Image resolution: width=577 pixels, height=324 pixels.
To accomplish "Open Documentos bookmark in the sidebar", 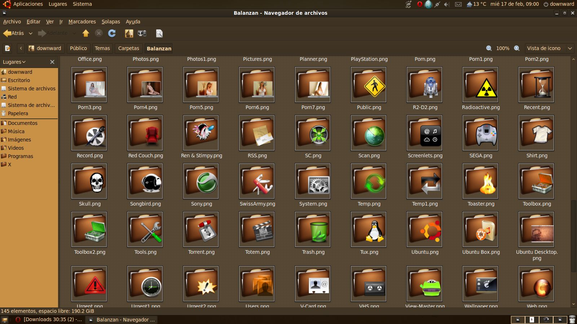I will coord(29,123).
